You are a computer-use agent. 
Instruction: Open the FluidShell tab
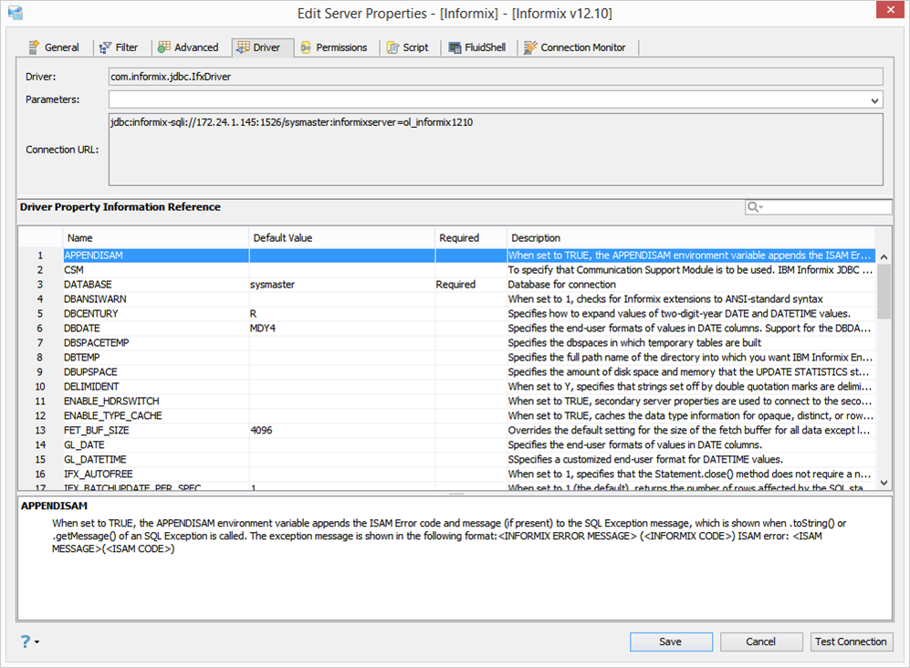[477, 47]
